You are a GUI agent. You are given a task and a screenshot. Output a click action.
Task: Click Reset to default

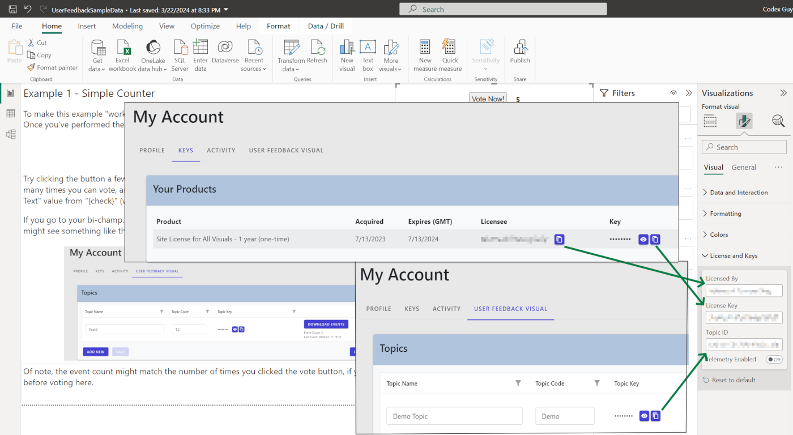730,380
